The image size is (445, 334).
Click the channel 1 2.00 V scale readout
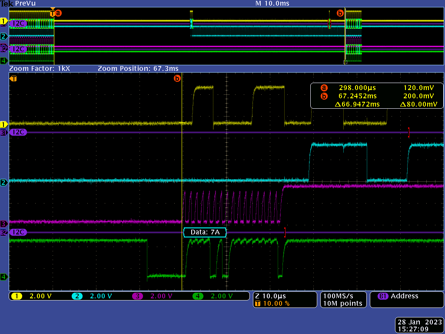(40, 296)
